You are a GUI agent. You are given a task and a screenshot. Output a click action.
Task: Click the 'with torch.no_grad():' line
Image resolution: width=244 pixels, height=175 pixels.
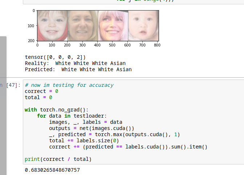click(x=56, y=110)
